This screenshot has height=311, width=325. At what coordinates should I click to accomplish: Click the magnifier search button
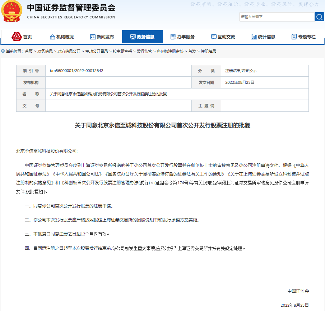319,17
